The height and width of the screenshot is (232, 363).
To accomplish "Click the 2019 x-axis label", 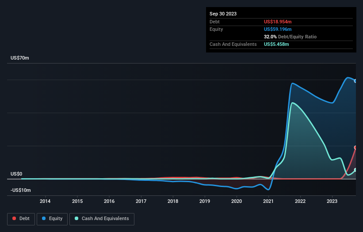I will pos(205,201).
